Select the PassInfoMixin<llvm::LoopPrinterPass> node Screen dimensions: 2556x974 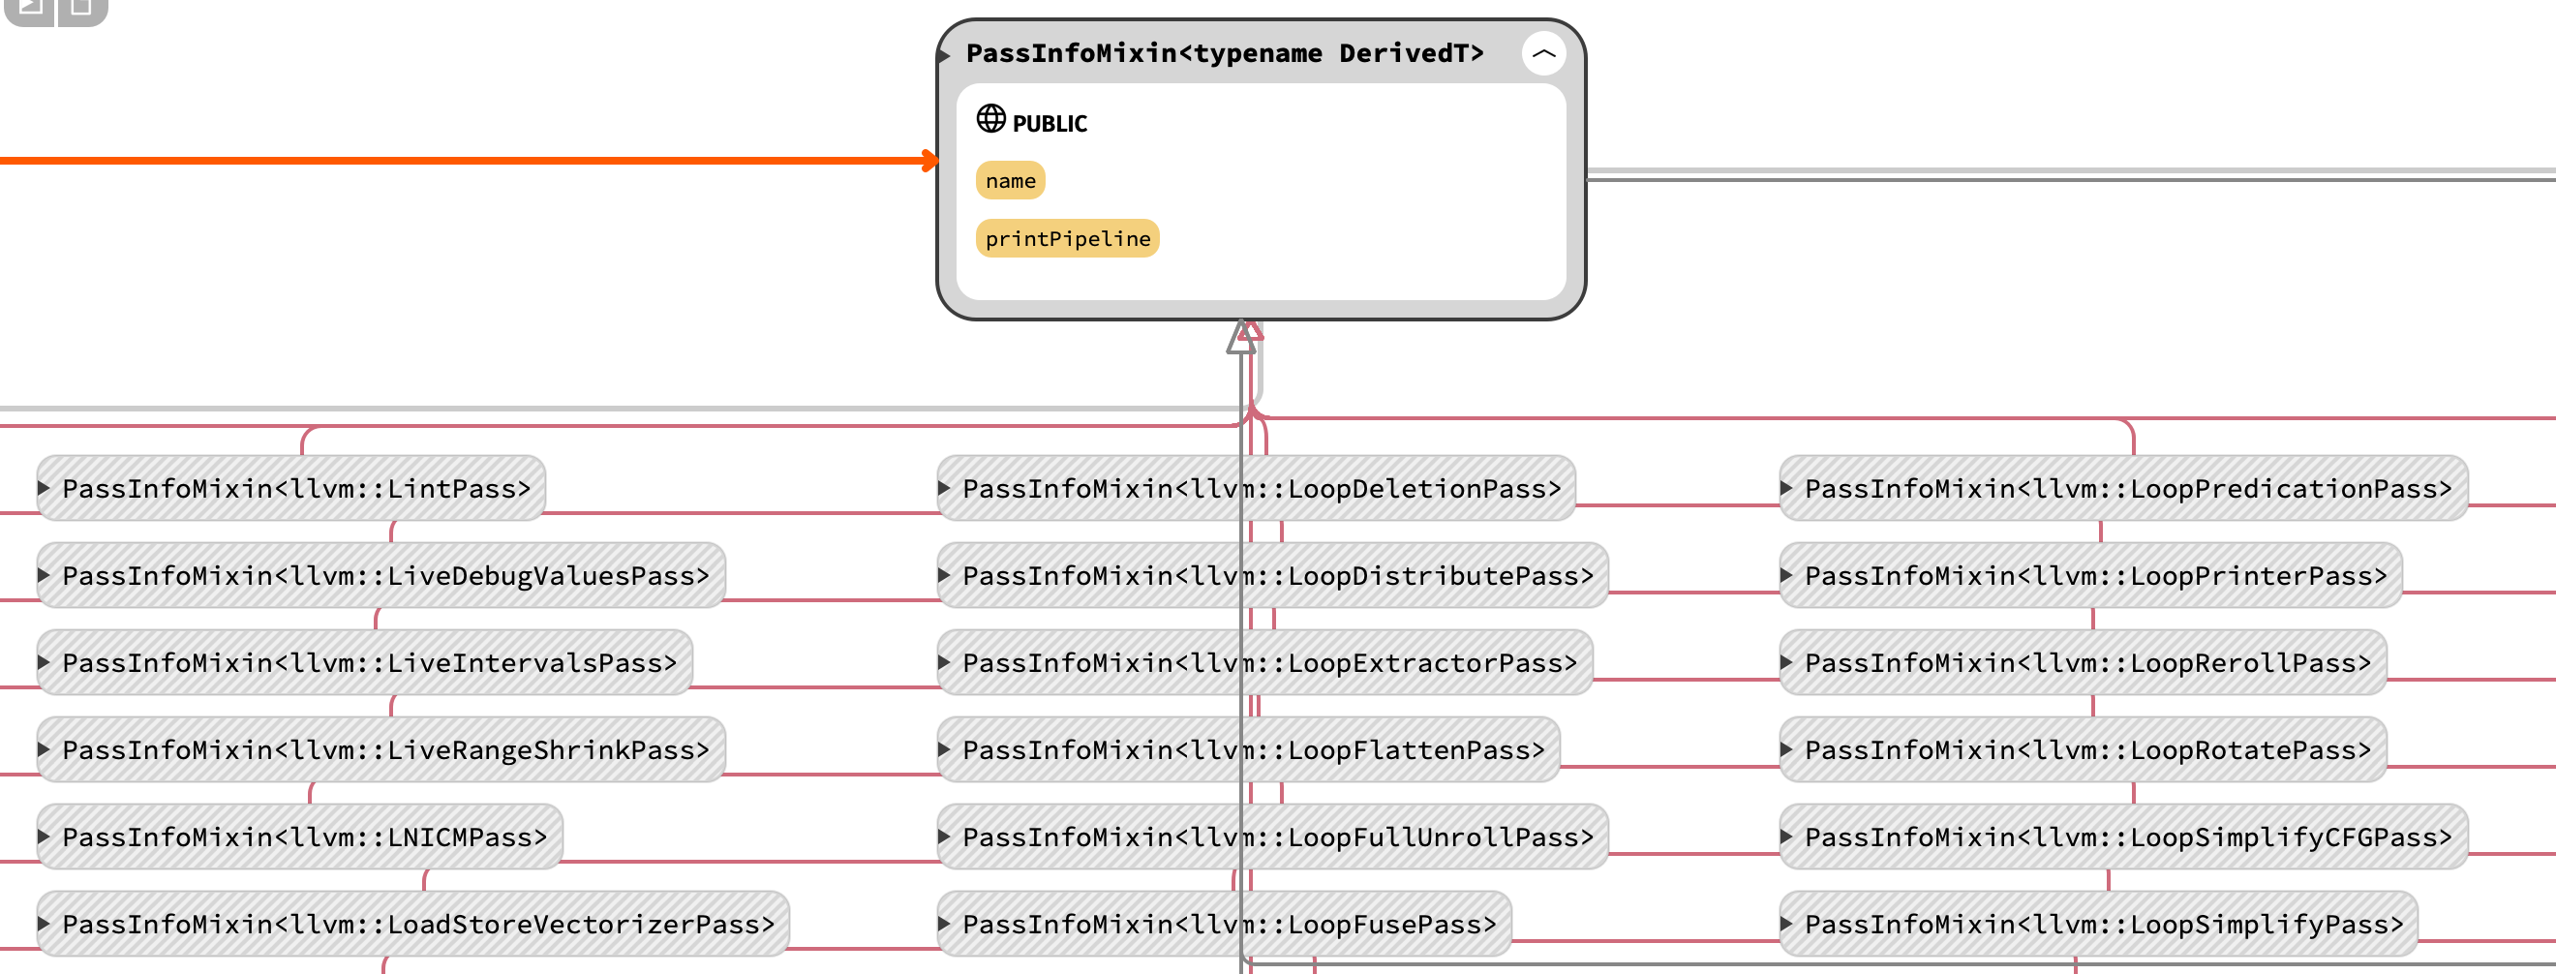[x=2094, y=576]
